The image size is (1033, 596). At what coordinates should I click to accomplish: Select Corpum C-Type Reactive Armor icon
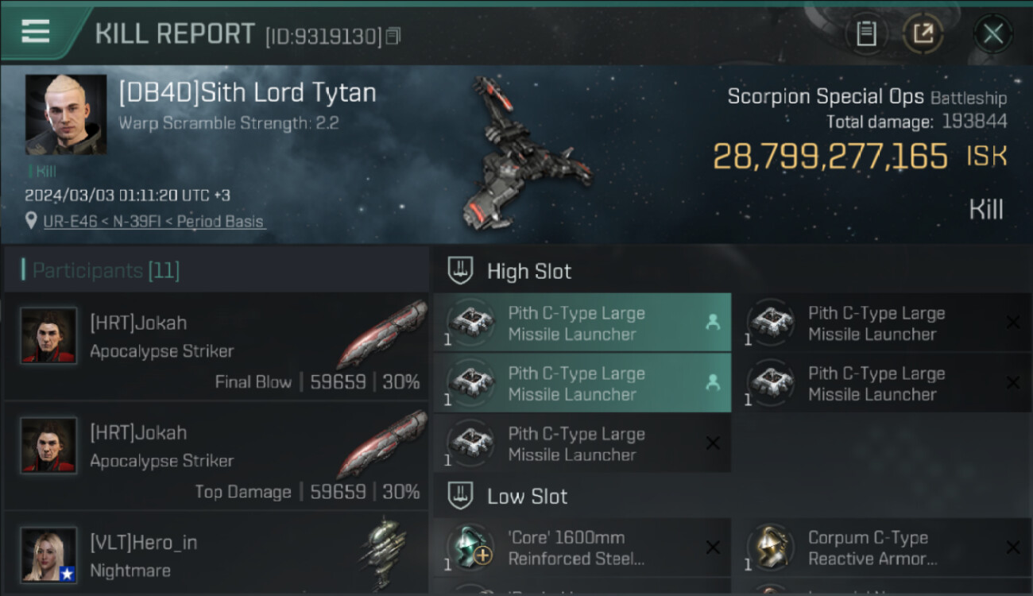click(x=771, y=548)
